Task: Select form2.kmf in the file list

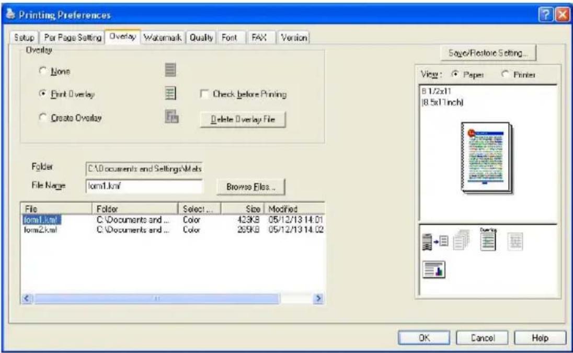Action: click(40, 230)
